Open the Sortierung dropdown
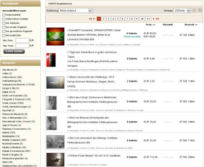The height and width of the screenshot is (167, 204). [75, 11]
